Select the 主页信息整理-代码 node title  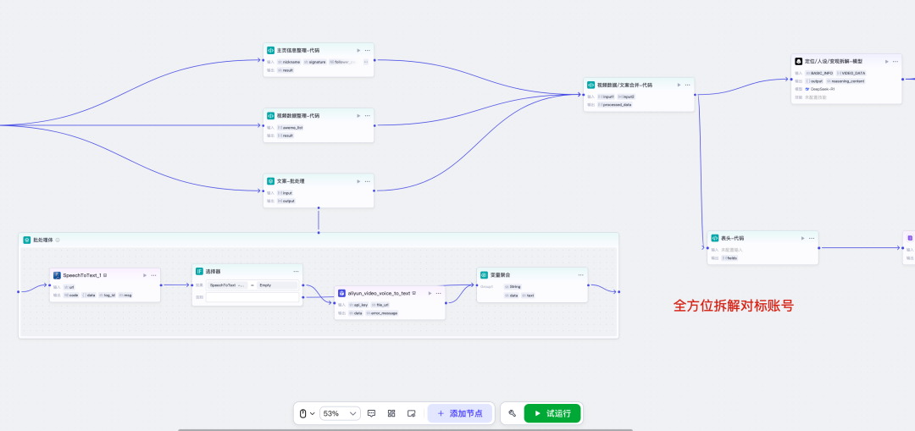(298, 51)
